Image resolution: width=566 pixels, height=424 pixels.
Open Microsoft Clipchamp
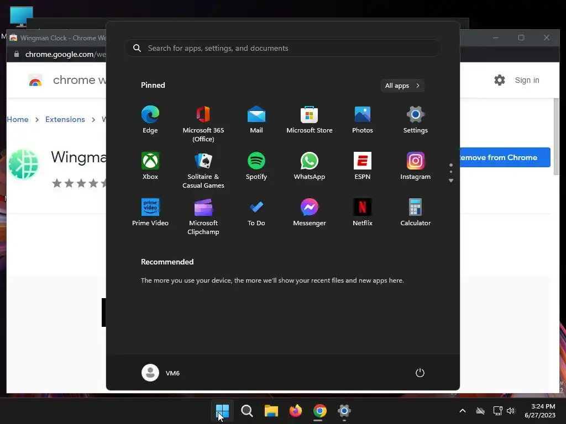[203, 217]
